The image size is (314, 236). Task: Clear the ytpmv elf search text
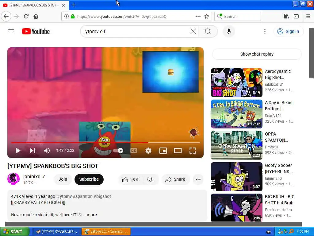[x=193, y=31]
